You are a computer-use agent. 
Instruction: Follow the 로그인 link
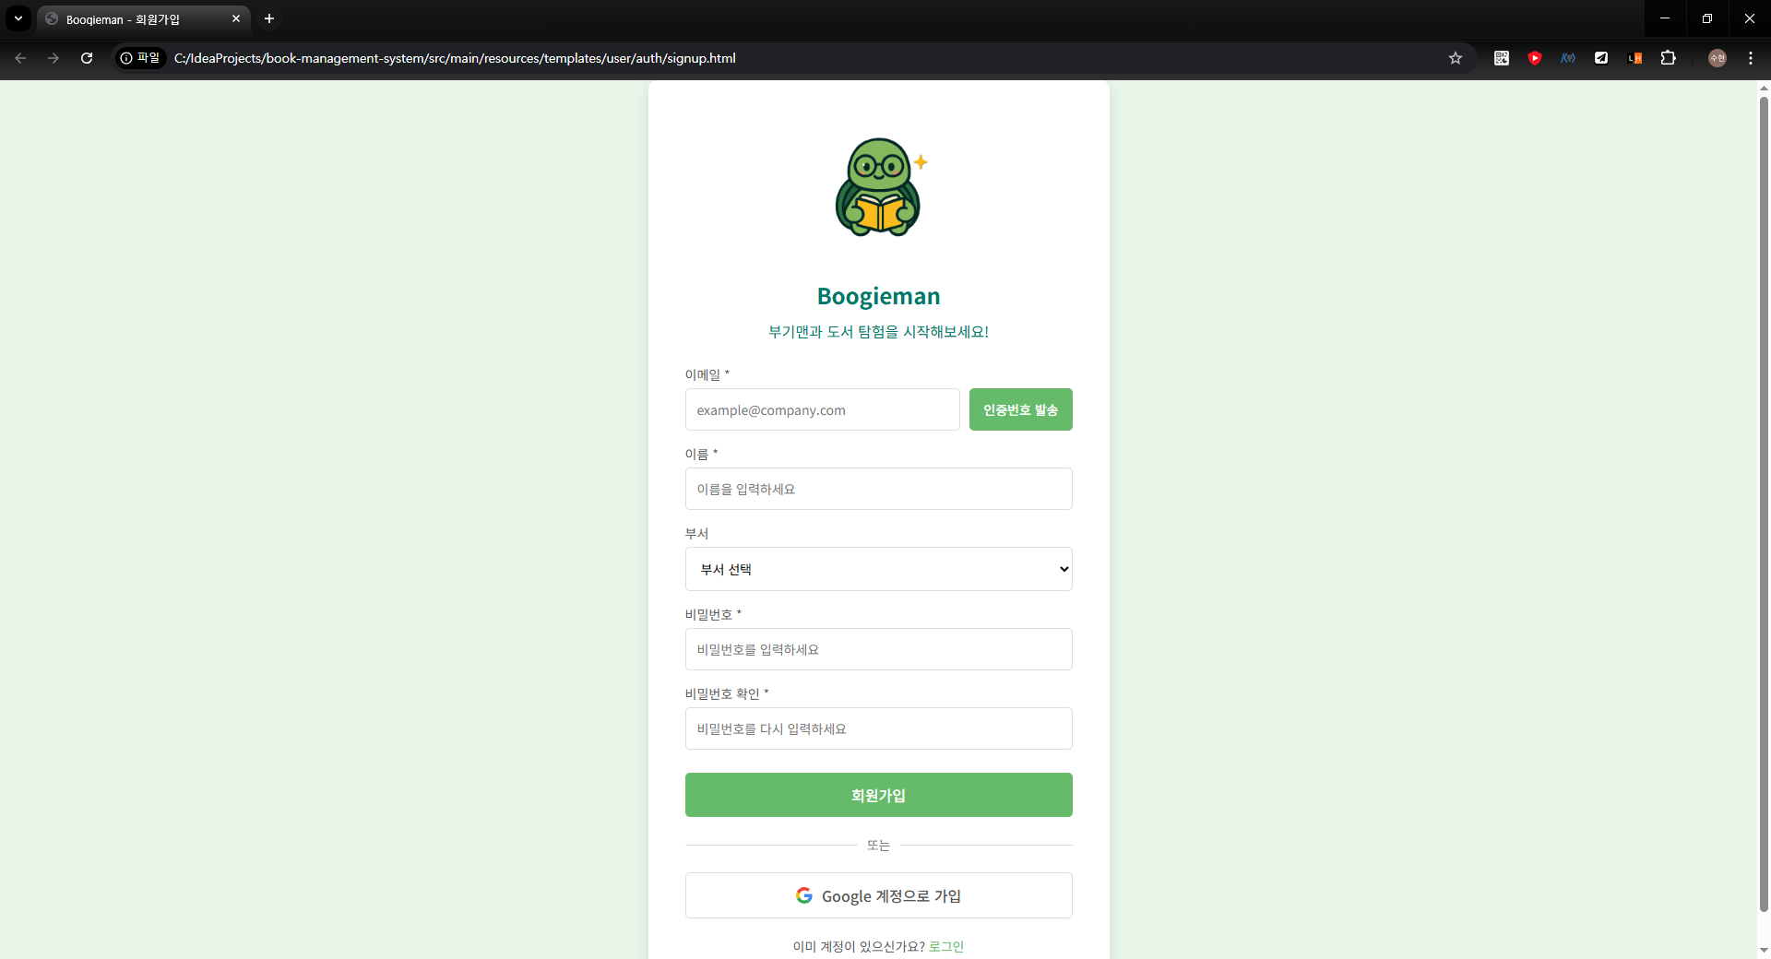coord(945,946)
